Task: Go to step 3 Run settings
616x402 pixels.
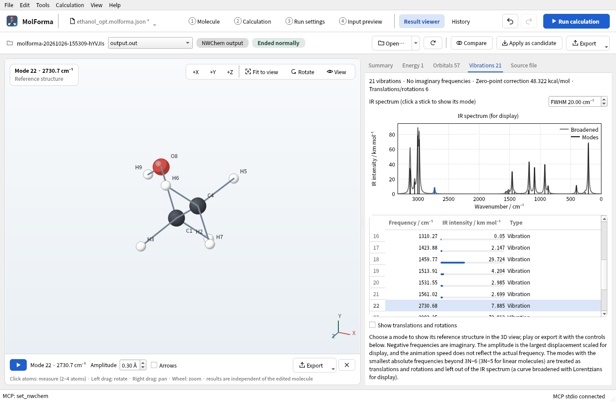Action: pos(305,21)
